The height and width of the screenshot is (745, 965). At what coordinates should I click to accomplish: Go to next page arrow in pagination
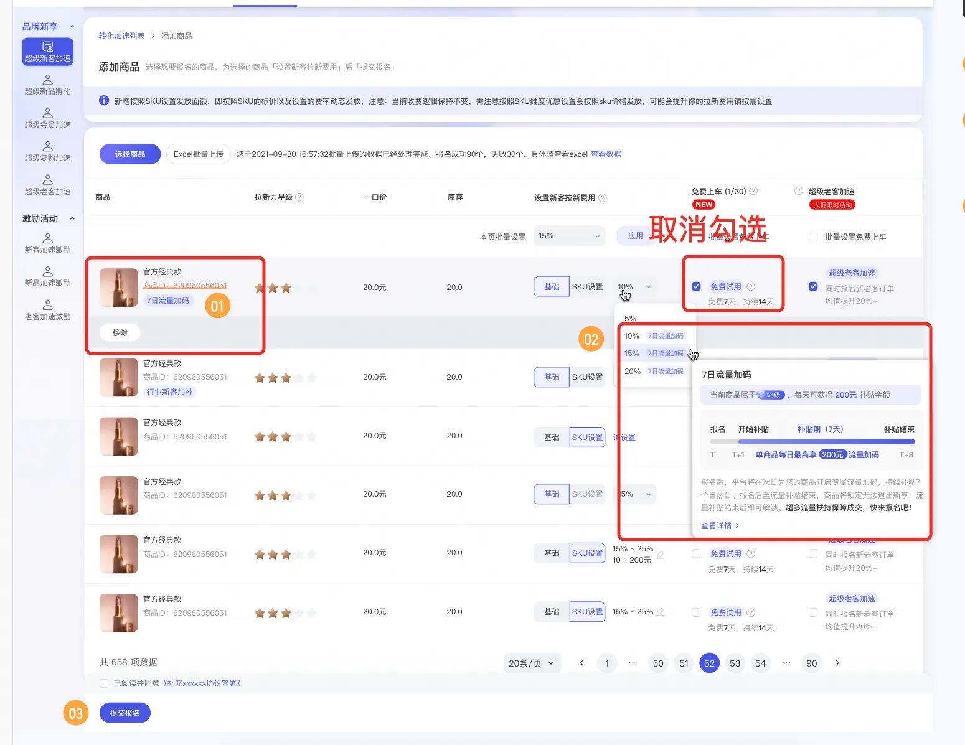(837, 663)
